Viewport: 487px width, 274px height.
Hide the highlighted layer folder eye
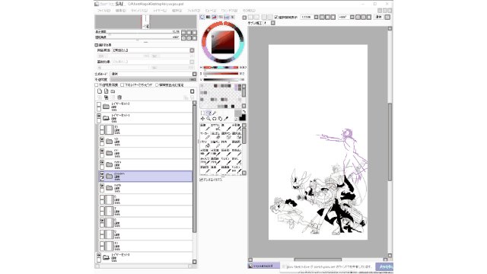click(102, 174)
